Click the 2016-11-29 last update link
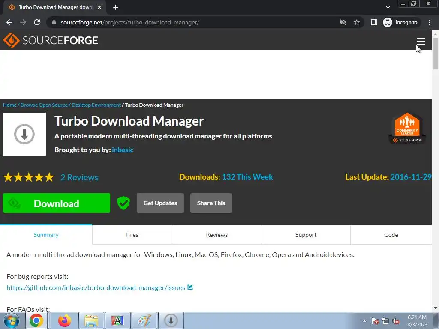Screen dimensions: 439x329 click(411, 177)
